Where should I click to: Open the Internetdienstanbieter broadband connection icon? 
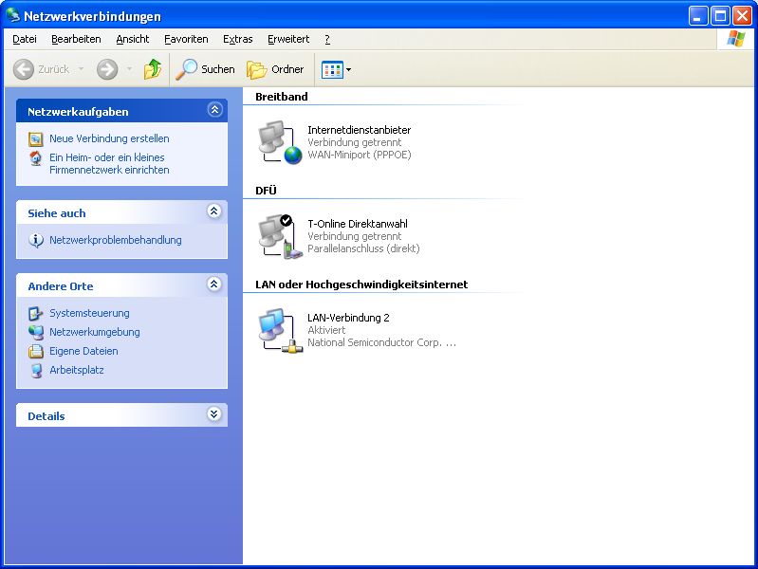[280, 142]
